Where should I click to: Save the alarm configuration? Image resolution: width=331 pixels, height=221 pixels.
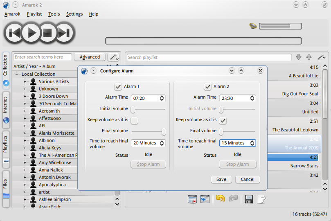tap(221, 179)
